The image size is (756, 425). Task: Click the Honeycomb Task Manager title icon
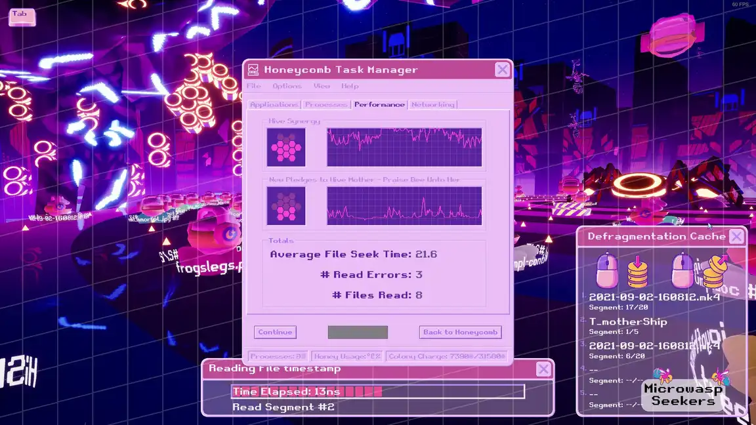click(253, 70)
